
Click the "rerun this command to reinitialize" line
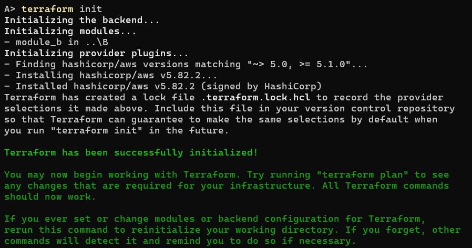click(105, 230)
